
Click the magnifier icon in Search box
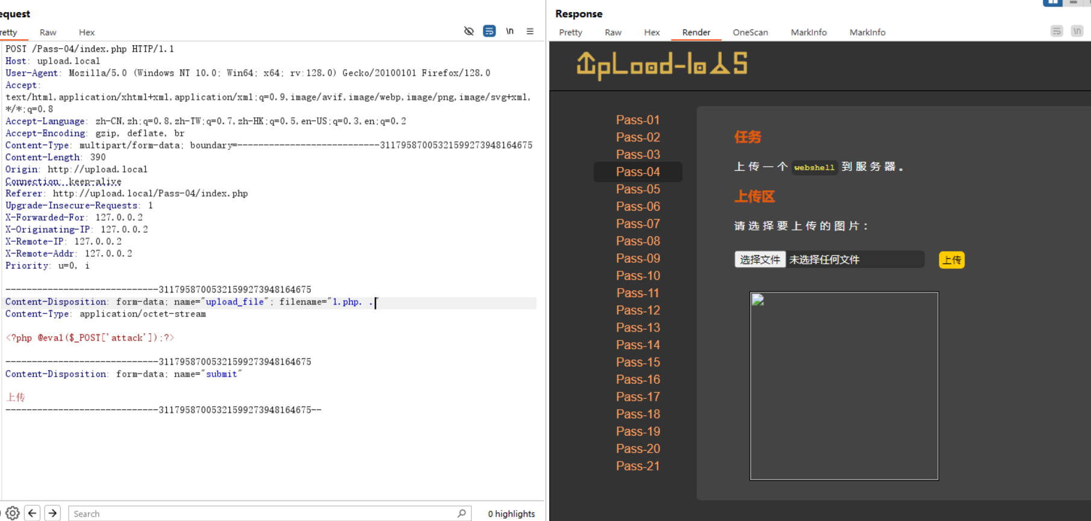pos(462,513)
